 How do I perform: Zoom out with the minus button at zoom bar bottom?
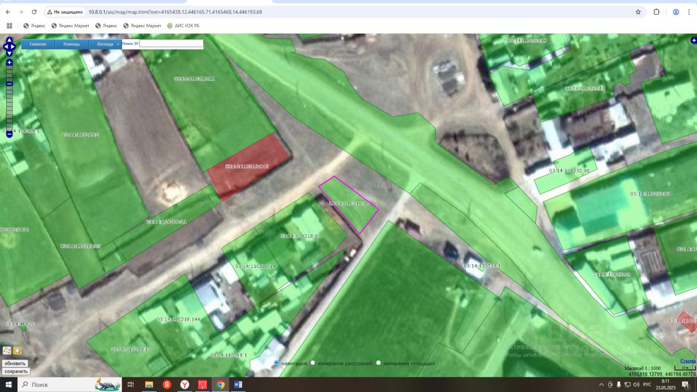pyautogui.click(x=9, y=134)
